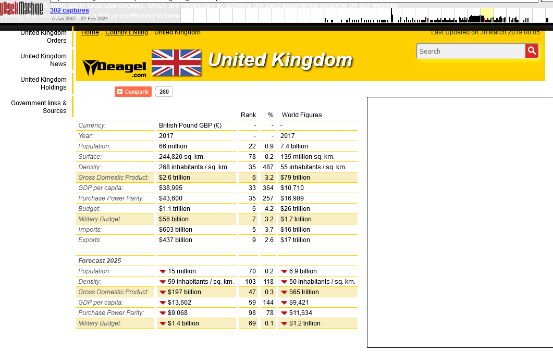
Task: Click the 'World Figures' column header
Action: [302, 115]
